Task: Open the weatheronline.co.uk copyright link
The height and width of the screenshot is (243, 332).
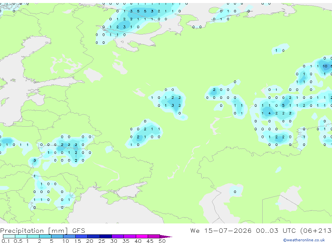Action: click(304, 240)
